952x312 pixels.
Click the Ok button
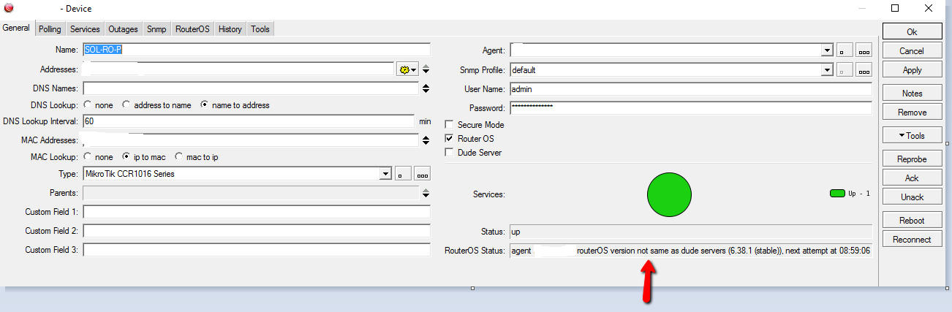tap(911, 32)
